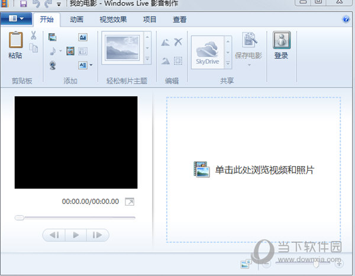
Task: Click the black video preview monitor
Action: [76, 142]
